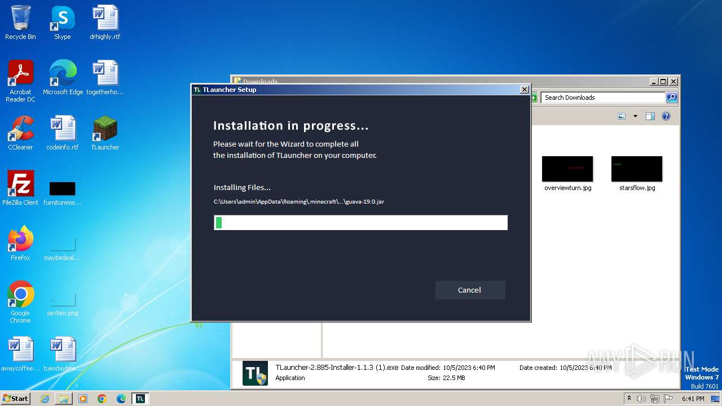This screenshot has height=406, width=722.
Task: Launch the TLauncher Minecraft block shortcut
Action: [x=105, y=133]
